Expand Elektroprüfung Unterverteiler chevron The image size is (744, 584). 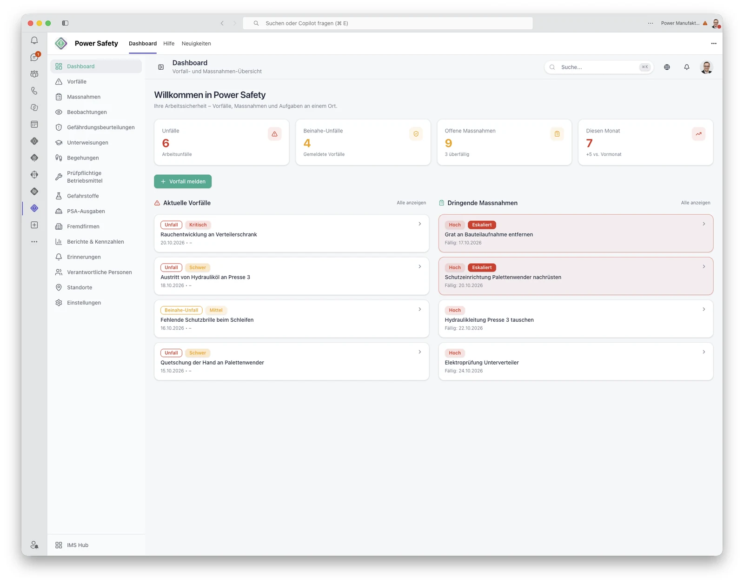click(704, 352)
